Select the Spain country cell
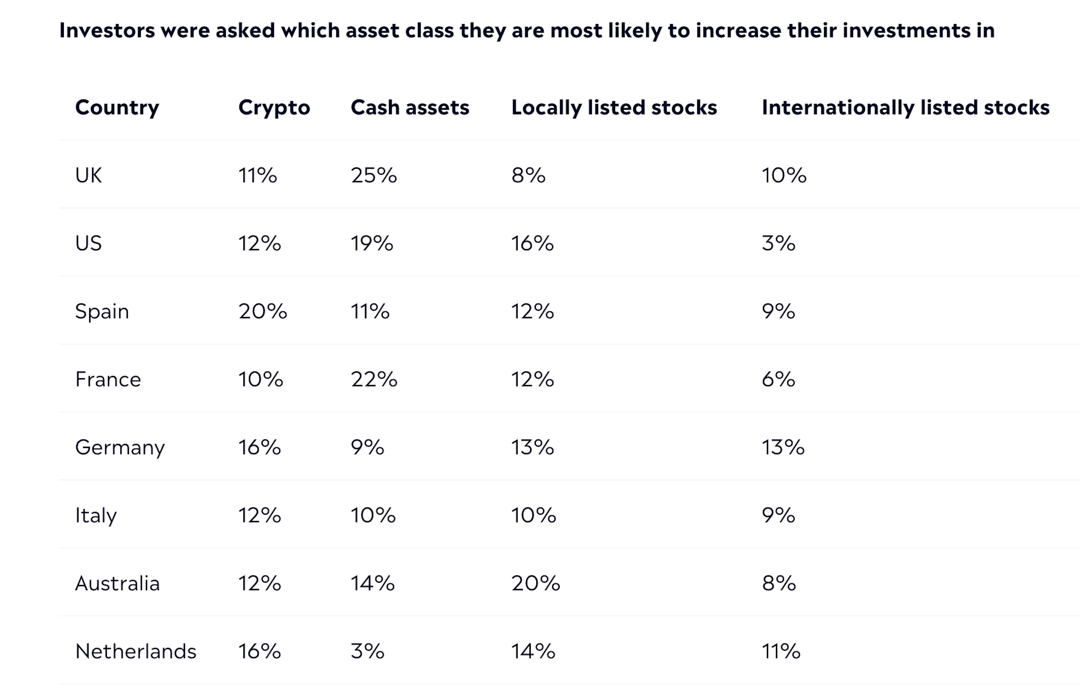The width and height of the screenshot is (1080, 689). click(102, 311)
